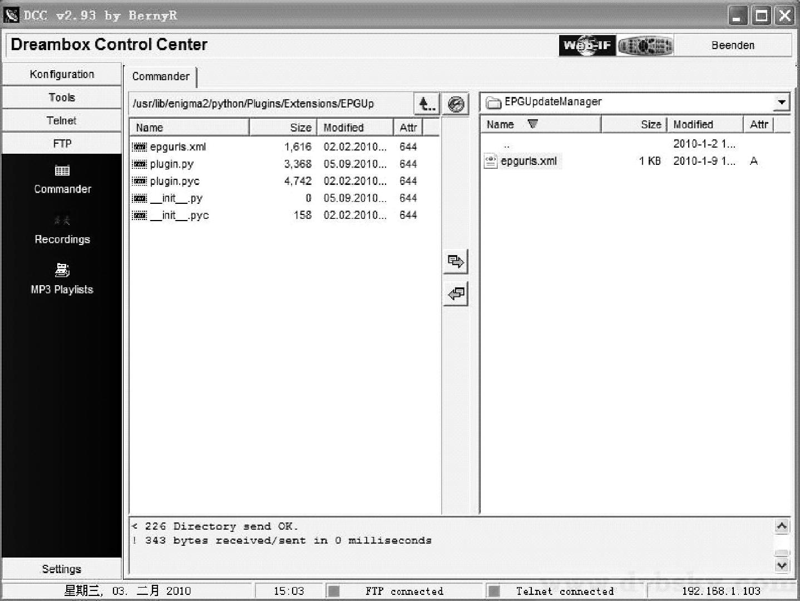Click the 15:03 clock in status bar
The width and height of the screenshot is (800, 601).
289,592
